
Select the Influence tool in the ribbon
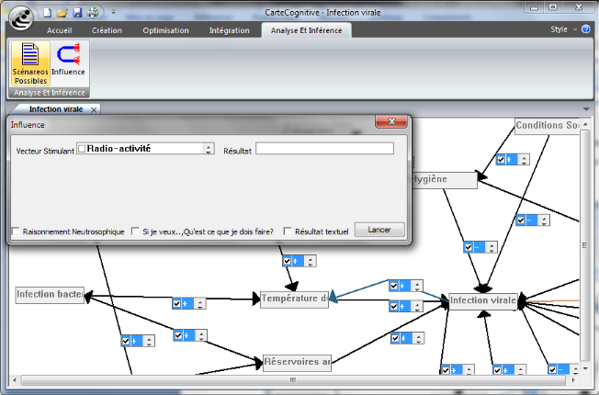[68, 60]
